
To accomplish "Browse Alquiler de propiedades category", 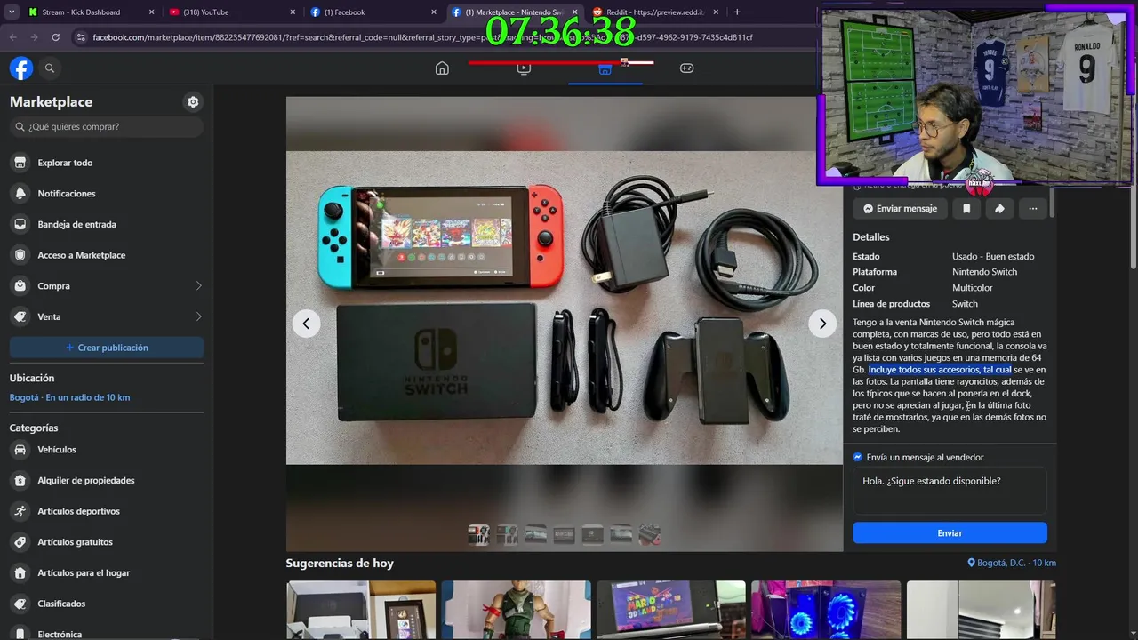I will point(107,481).
